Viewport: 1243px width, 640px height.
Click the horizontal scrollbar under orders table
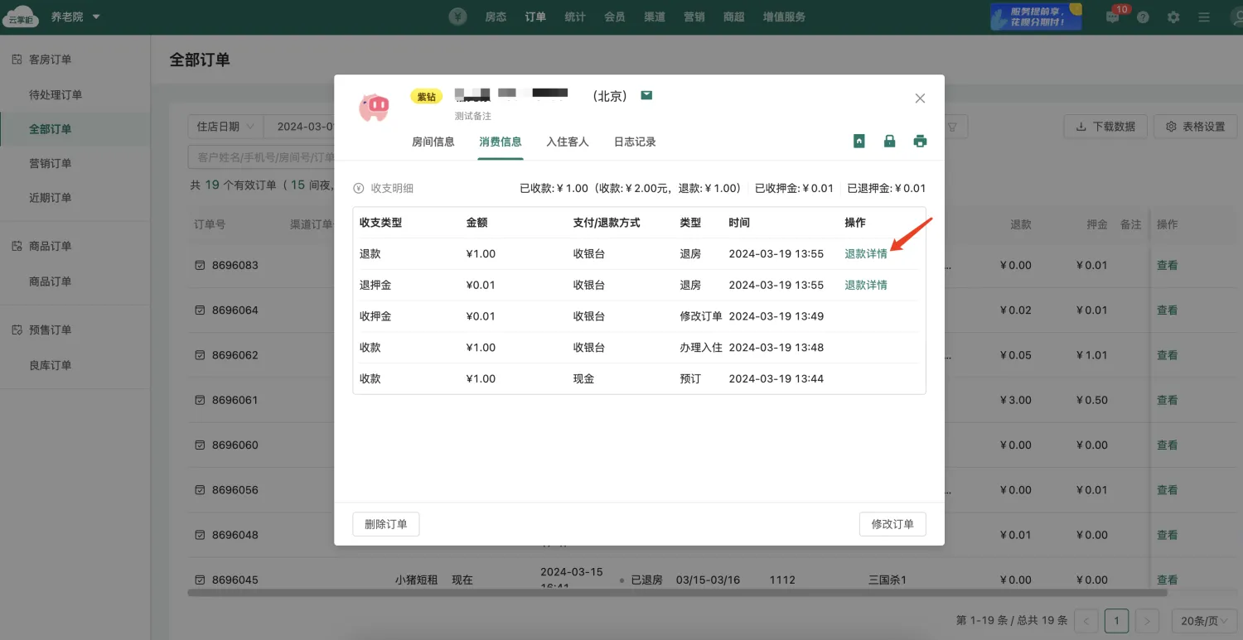click(677, 593)
